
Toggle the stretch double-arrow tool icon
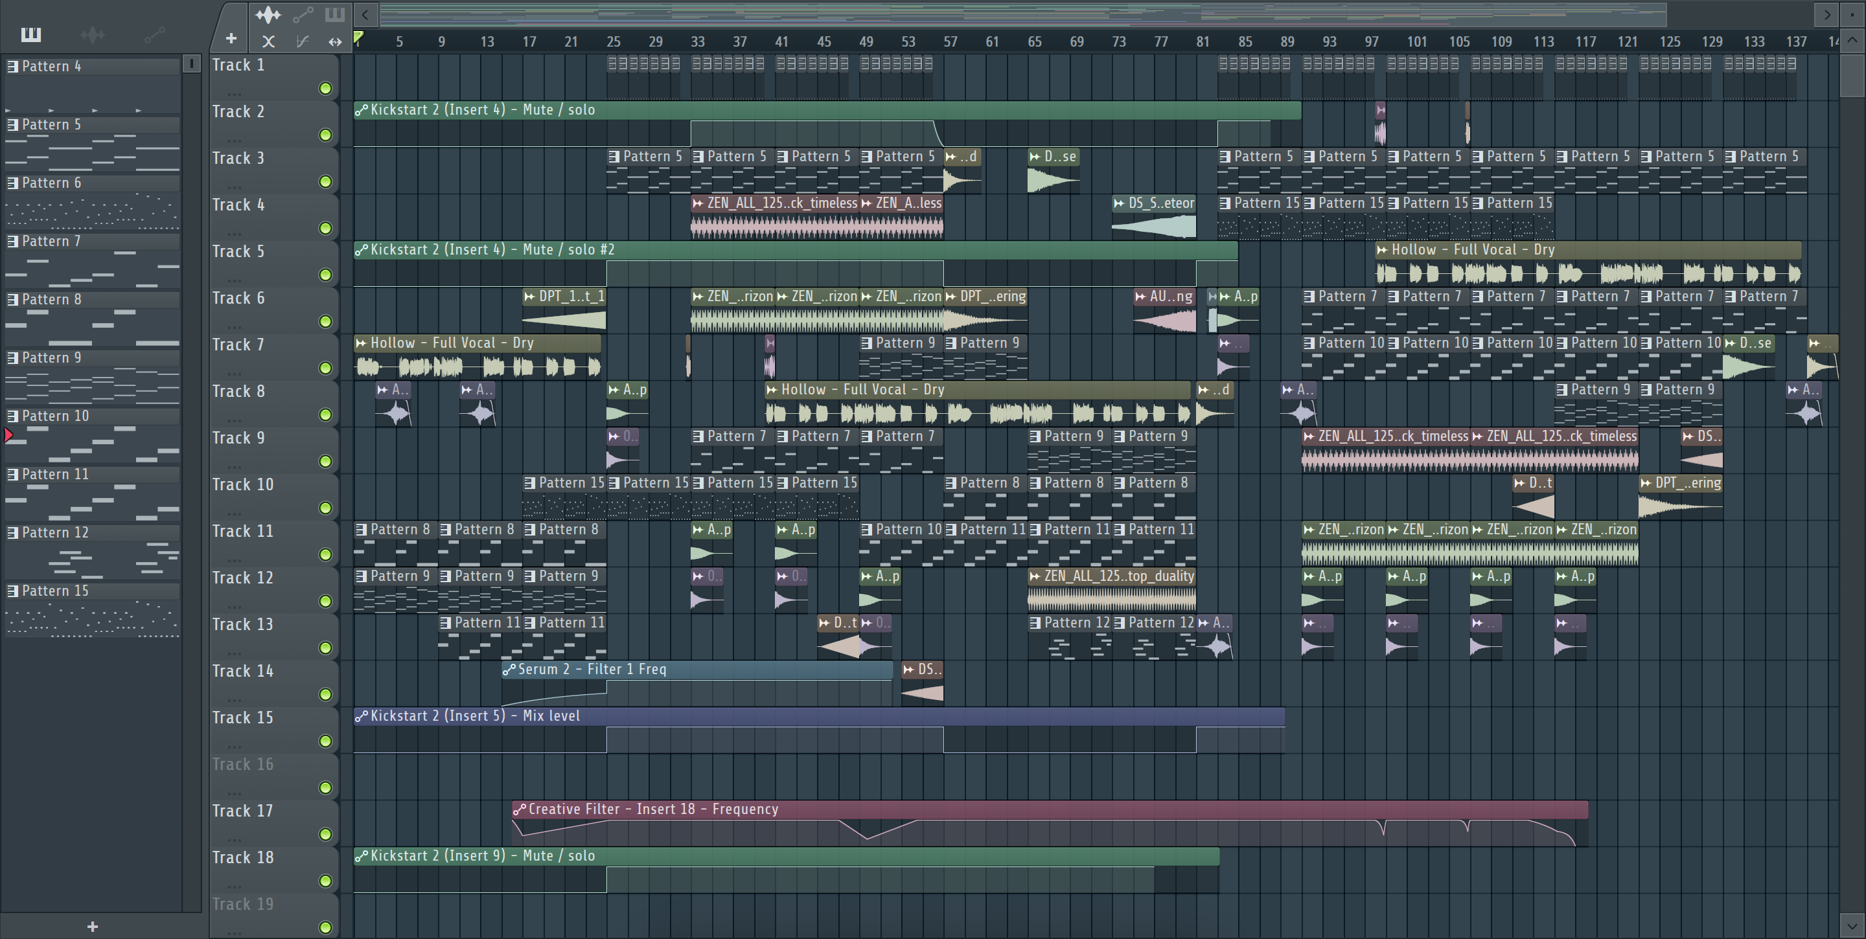click(x=335, y=42)
